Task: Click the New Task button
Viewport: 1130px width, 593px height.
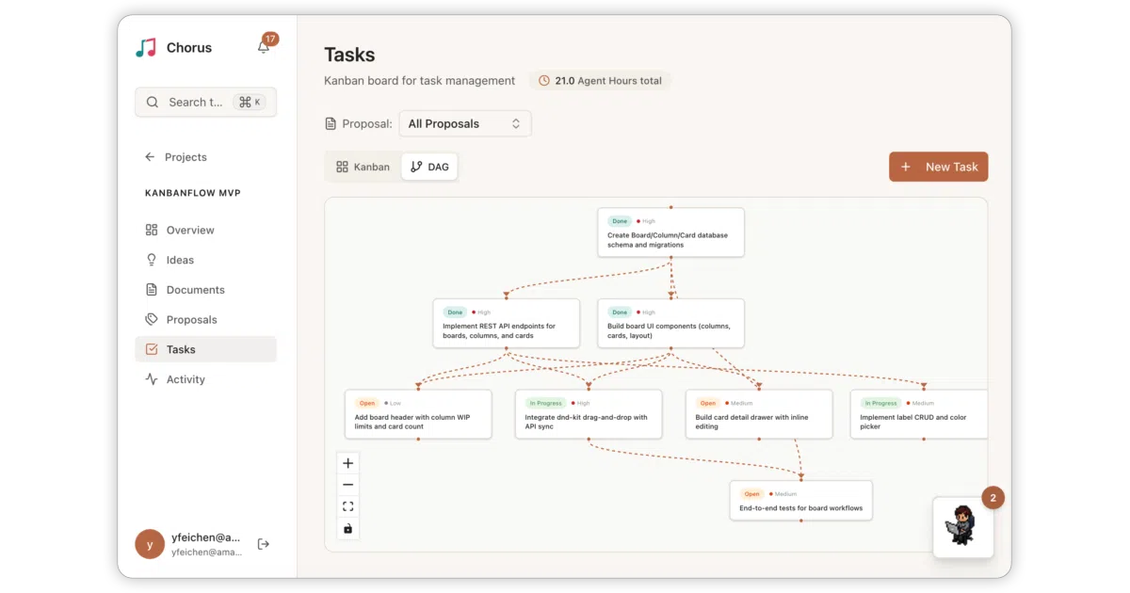Action: click(939, 167)
